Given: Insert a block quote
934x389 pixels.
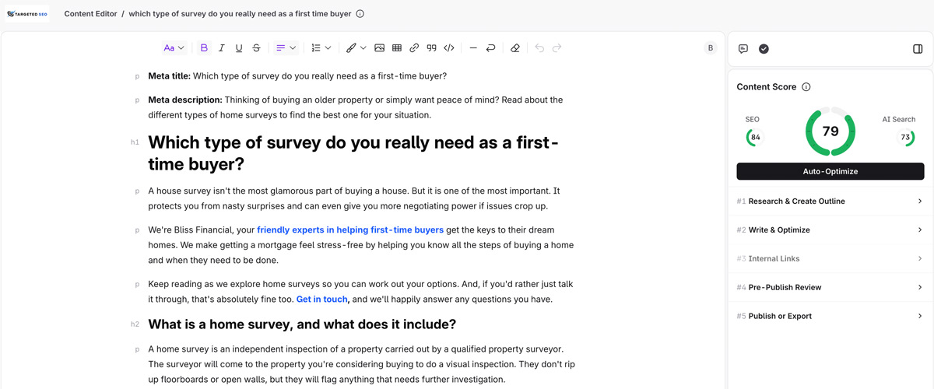Looking at the screenshot, I should [431, 48].
